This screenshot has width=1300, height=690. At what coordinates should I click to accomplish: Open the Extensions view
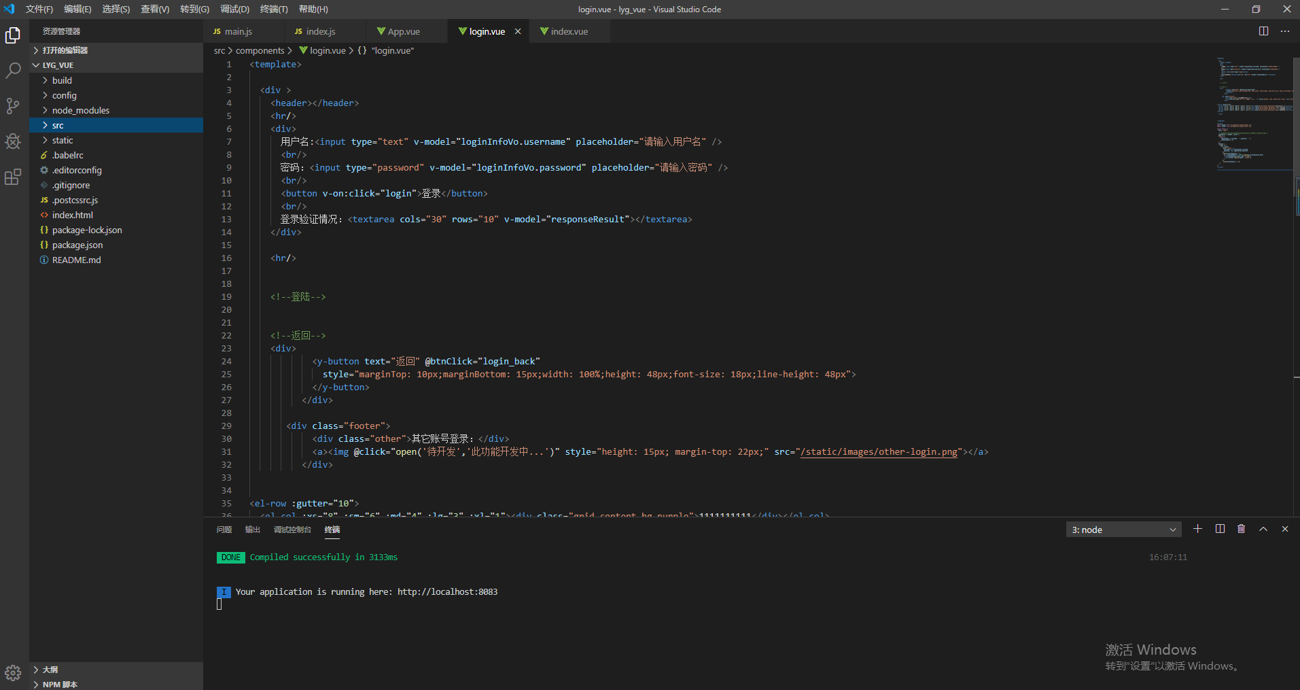point(13,177)
